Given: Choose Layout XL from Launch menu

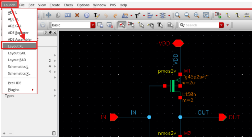Looking at the screenshot, I should (x=20, y=46).
